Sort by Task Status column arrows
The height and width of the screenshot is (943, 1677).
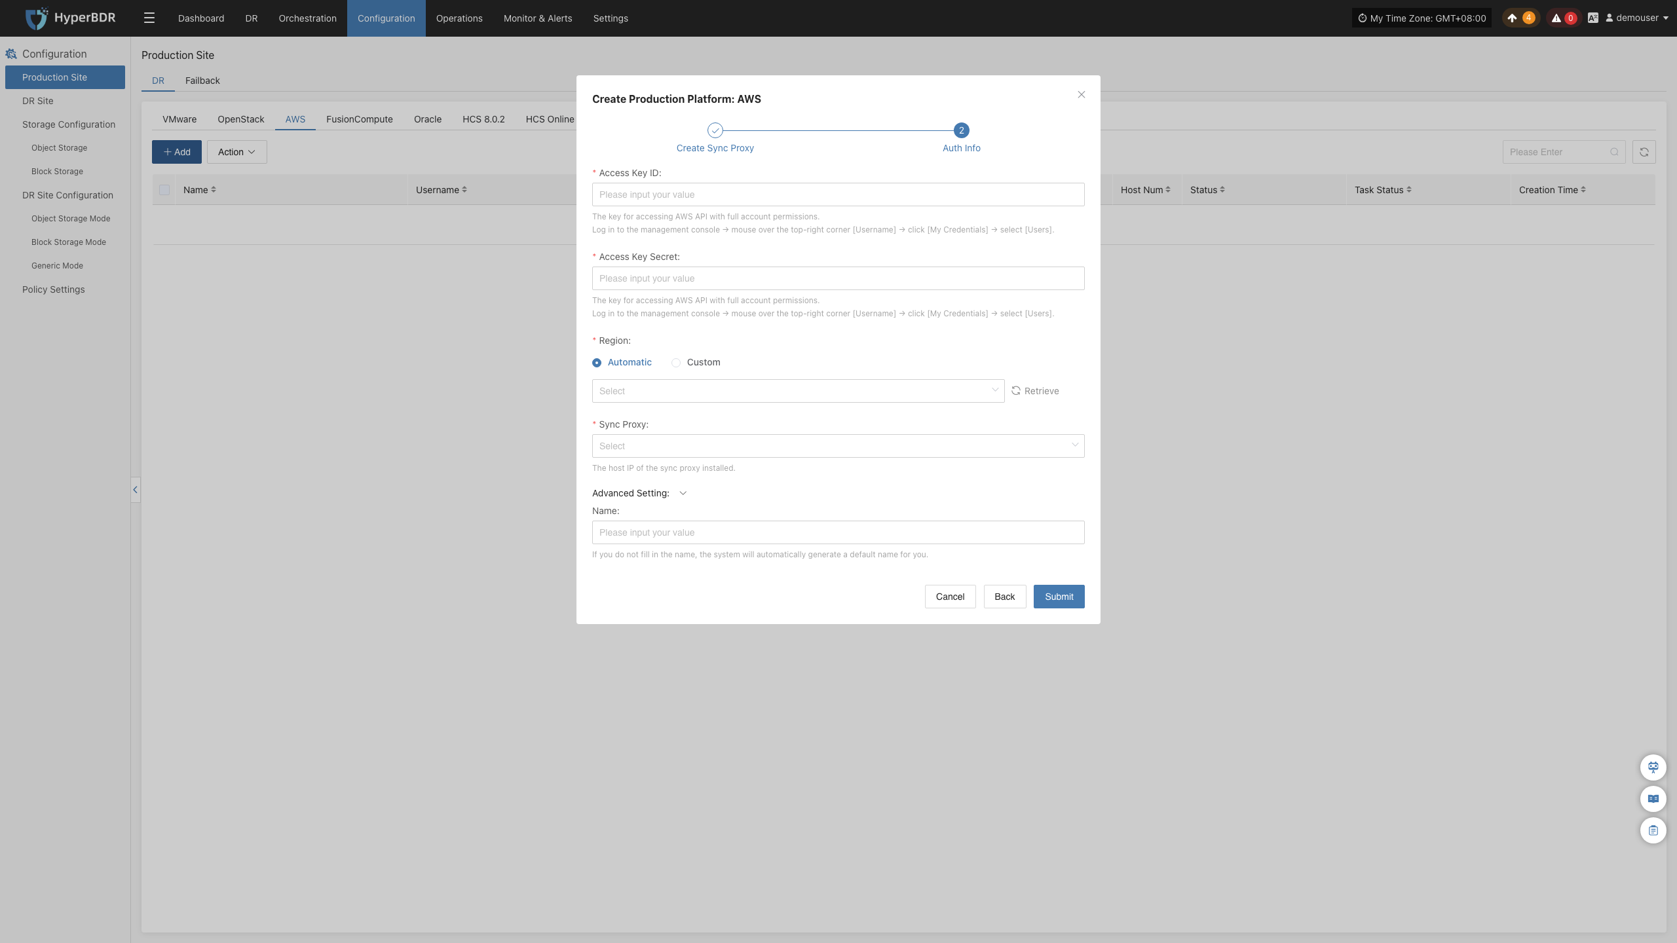coord(1409,190)
